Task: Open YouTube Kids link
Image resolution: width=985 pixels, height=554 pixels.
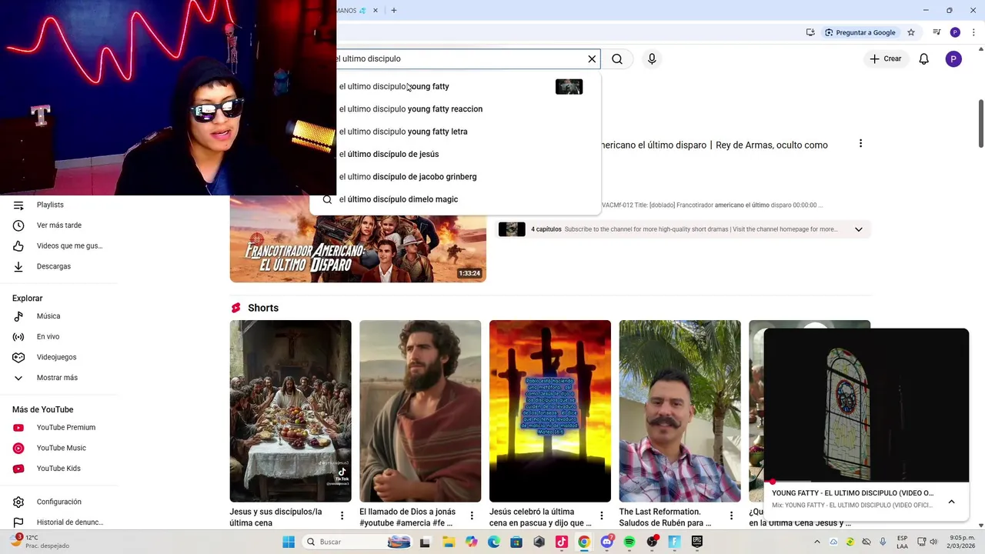Action: pos(58,469)
